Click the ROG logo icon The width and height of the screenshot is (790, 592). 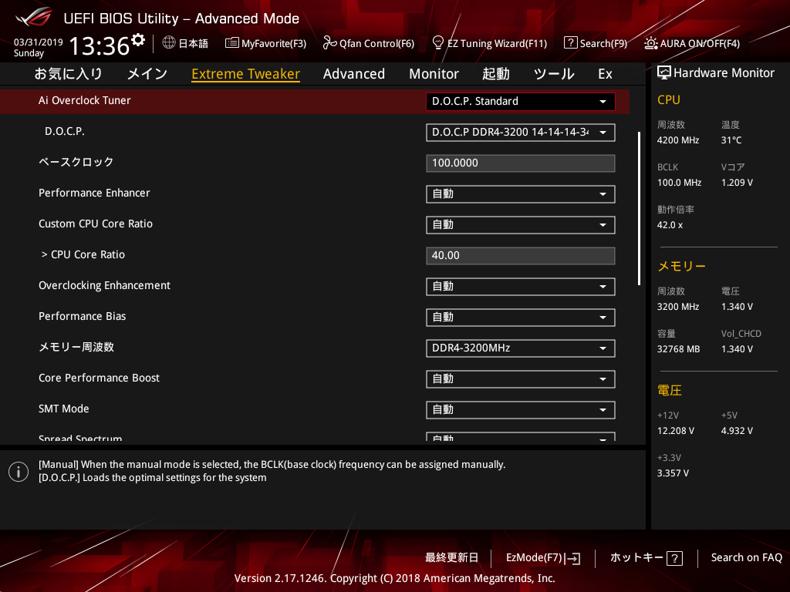pos(33,17)
